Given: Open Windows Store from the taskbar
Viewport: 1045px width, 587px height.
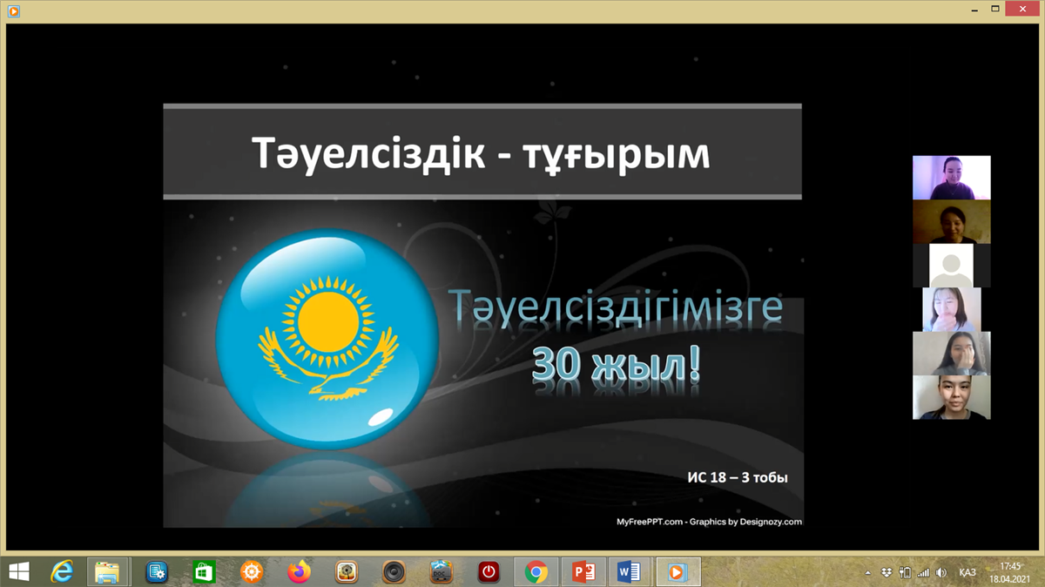Looking at the screenshot, I should coord(204,572).
